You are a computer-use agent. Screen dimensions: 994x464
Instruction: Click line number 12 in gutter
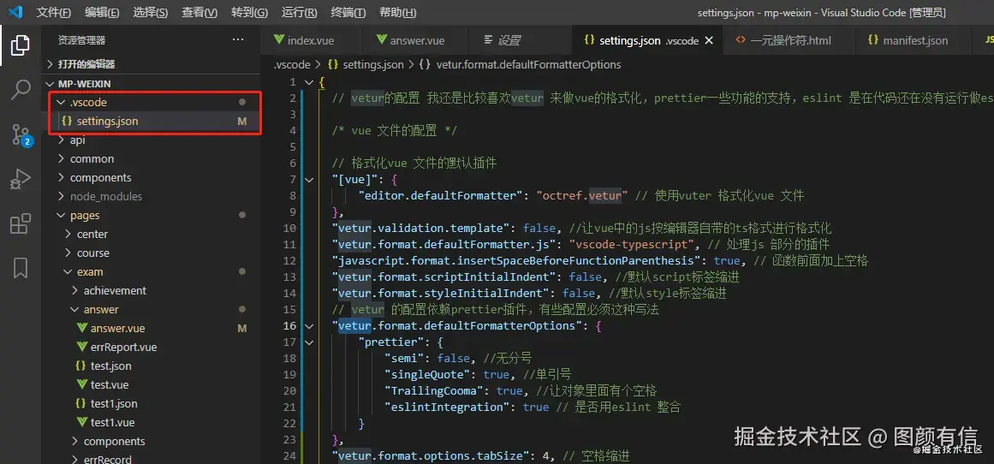tap(289, 260)
